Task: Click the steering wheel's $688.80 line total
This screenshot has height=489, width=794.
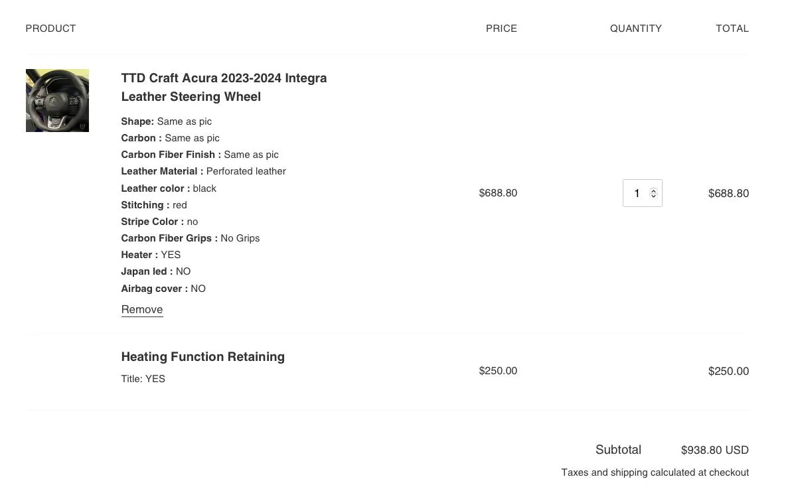Action: click(x=728, y=194)
